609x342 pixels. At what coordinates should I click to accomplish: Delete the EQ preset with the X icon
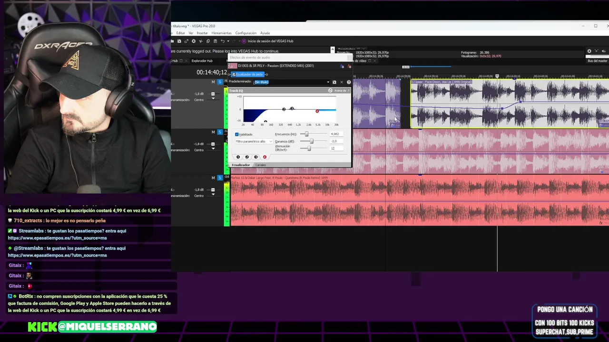point(342,82)
